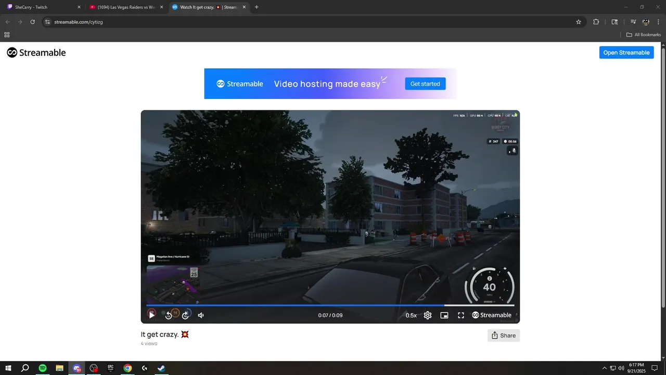Click the Share button

point(504,335)
